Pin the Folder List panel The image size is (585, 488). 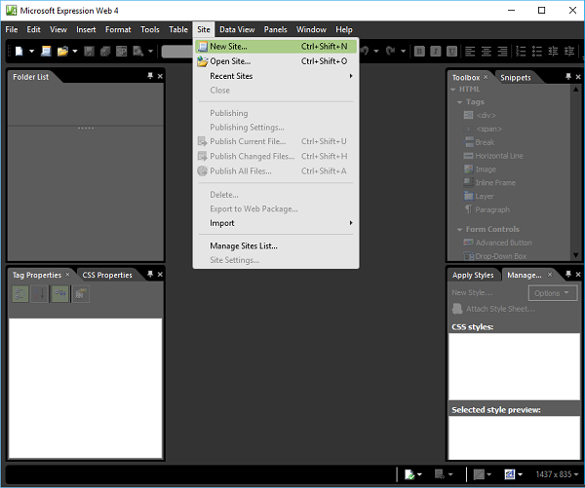(149, 76)
